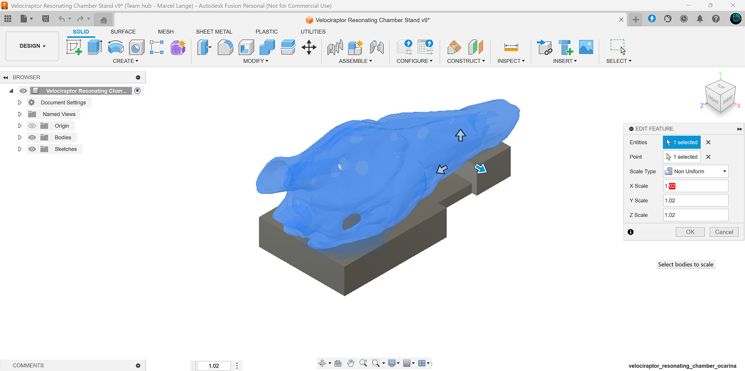Expand the Named Views node
Image resolution: width=745 pixels, height=371 pixels.
tap(19, 114)
